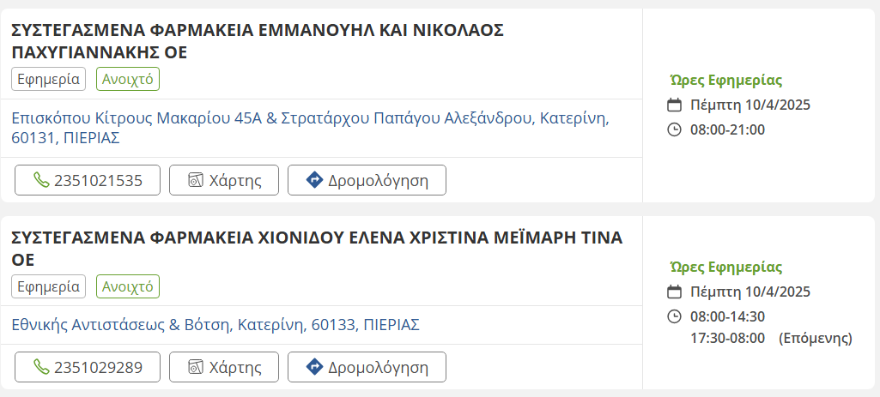The width and height of the screenshot is (880, 397).
Task: Click phone icon beside 2351021535
Action: pos(41,181)
